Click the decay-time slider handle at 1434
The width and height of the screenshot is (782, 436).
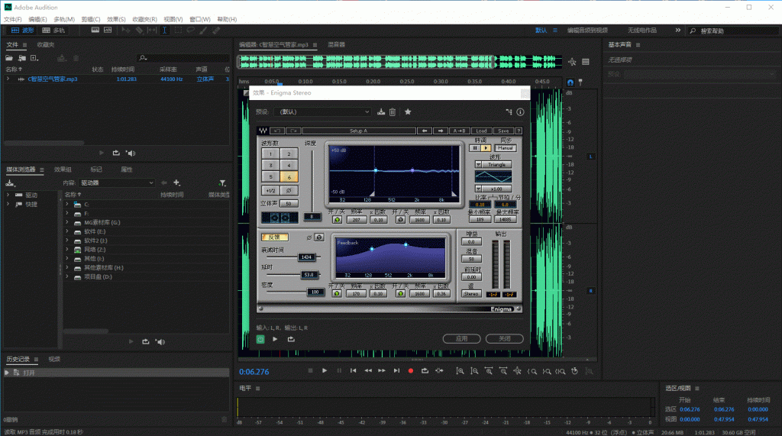coord(306,257)
